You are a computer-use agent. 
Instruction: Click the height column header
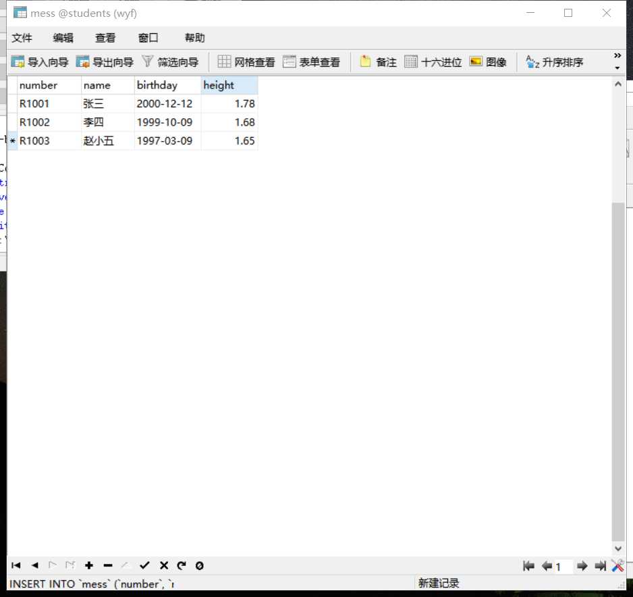pos(229,85)
